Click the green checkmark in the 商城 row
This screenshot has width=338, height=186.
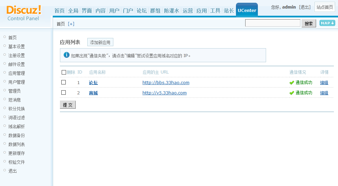tap(292, 93)
